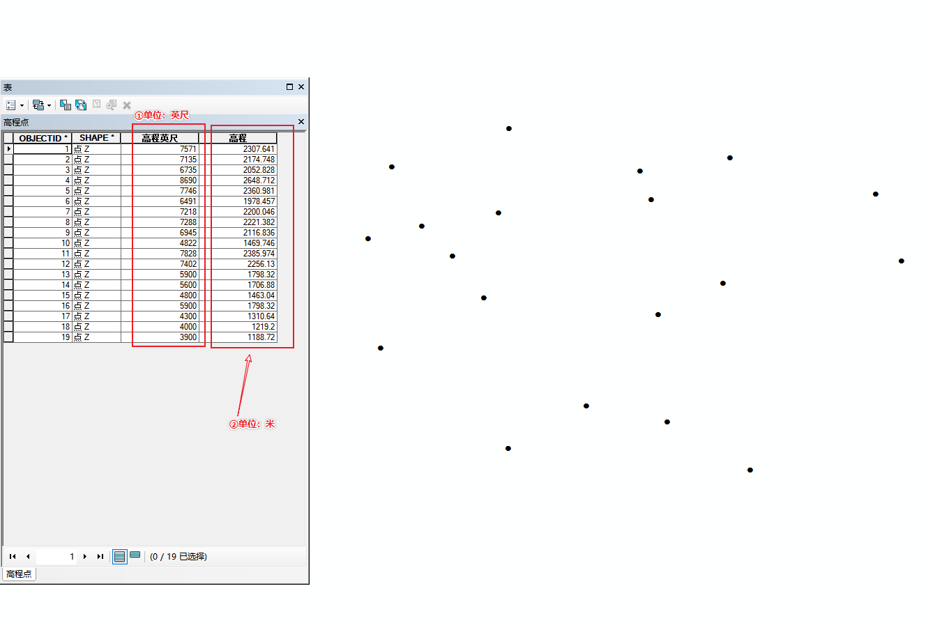This screenshot has width=935, height=623.
Task: Maximize the 表 window
Action: click(x=289, y=87)
